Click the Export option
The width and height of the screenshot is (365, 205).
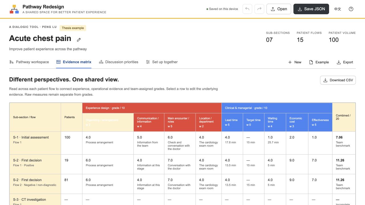345,62
